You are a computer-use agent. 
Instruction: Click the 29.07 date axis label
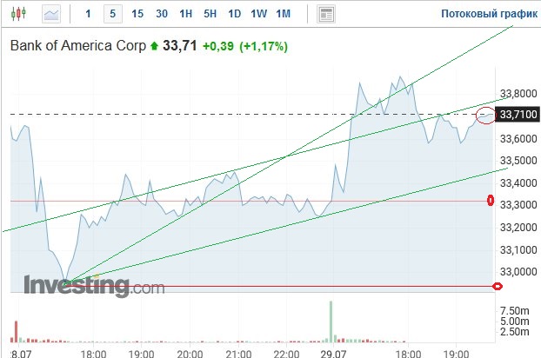pos(333,354)
